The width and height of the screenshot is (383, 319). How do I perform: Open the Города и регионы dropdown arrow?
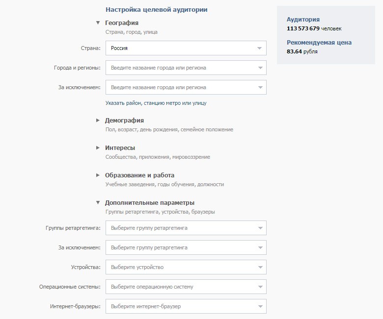click(x=259, y=68)
